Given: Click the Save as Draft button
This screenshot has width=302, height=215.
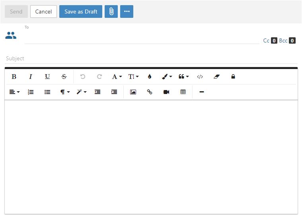Looking at the screenshot, I should pos(81,12).
